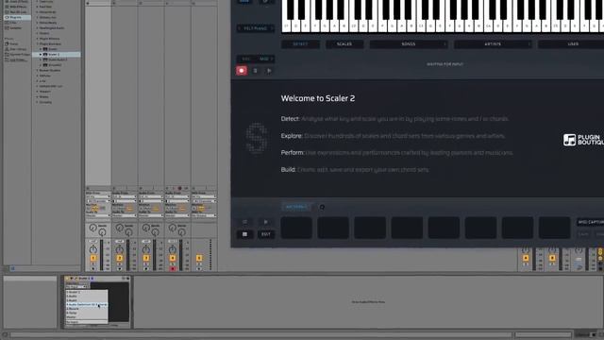Choose '1-Scaler 2' in the open dropdown list
Image resolution: width=604 pixels, height=340 pixels.
click(87, 292)
